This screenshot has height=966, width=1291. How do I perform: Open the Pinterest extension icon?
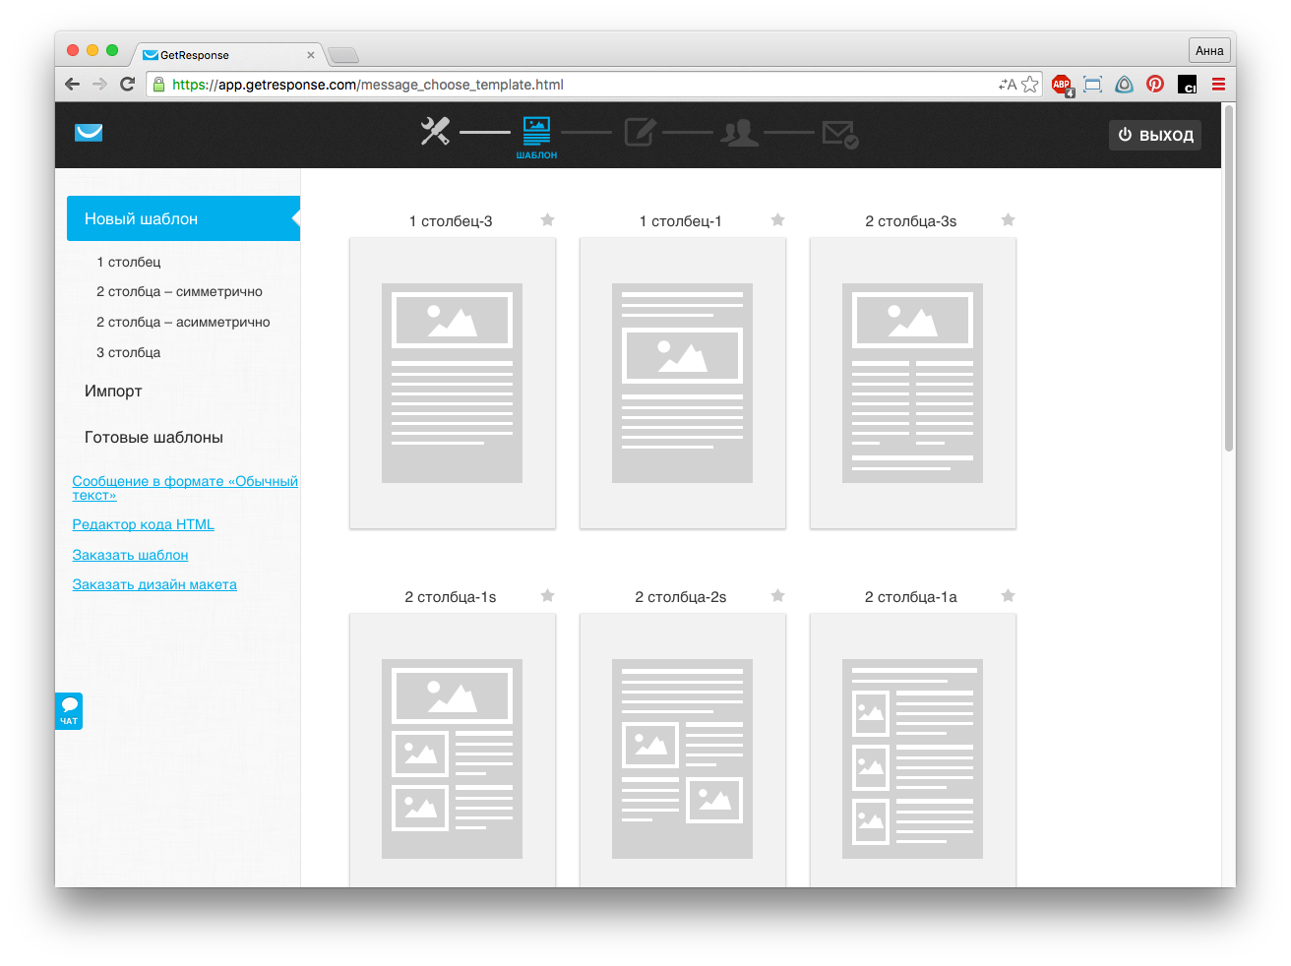pos(1155,85)
